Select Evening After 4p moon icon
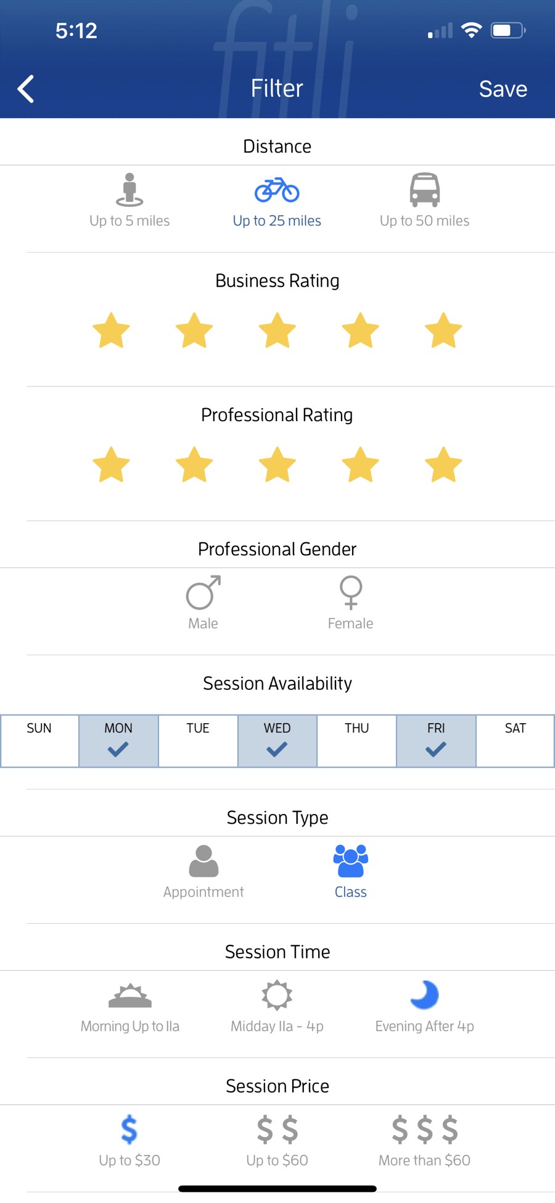Image resolution: width=555 pixels, height=1203 pixels. tap(424, 995)
